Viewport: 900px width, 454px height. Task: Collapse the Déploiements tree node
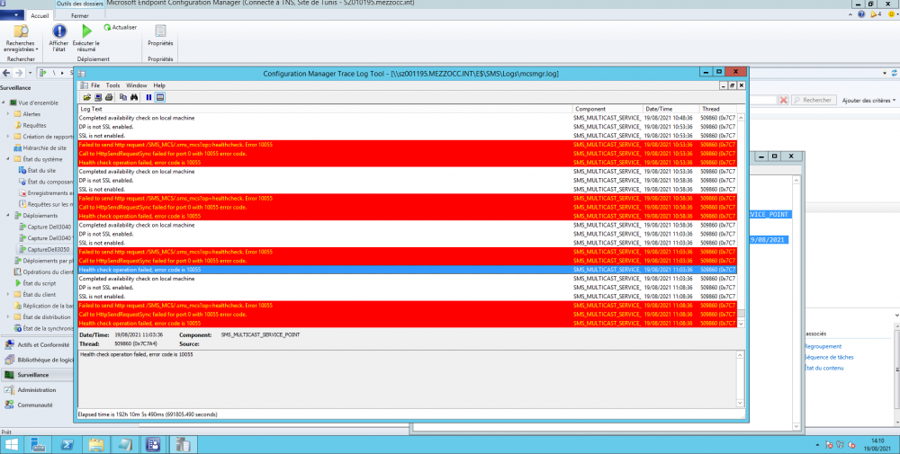coord(8,216)
